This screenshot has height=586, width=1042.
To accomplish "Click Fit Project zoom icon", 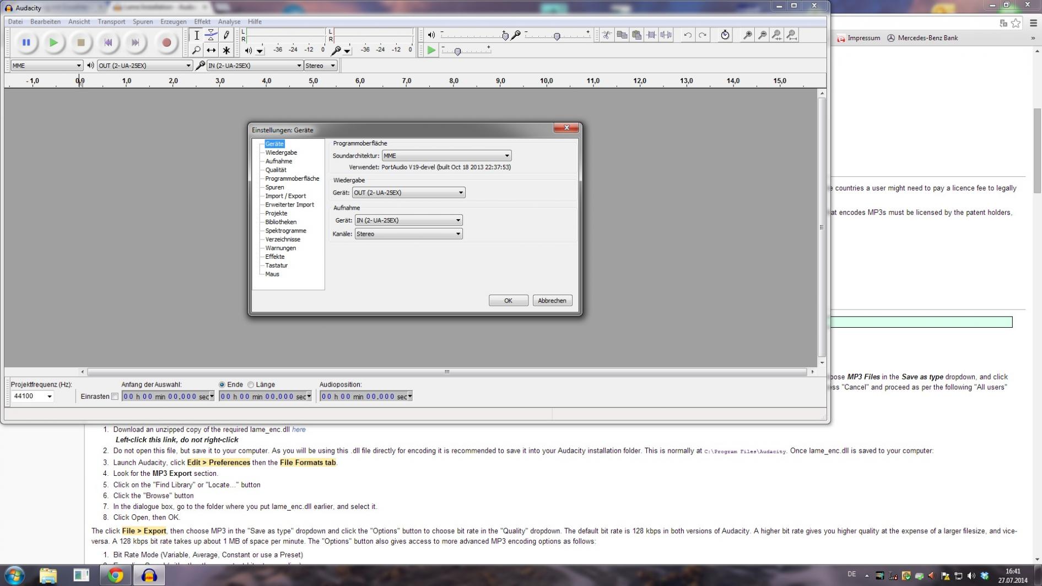I will click(792, 35).
